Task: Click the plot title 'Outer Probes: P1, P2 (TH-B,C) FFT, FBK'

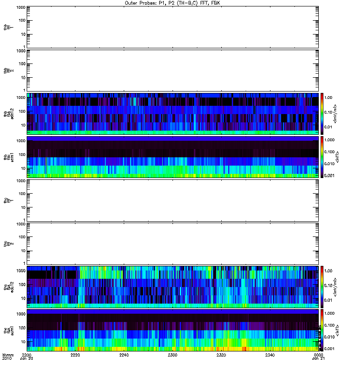Action: [172, 3]
